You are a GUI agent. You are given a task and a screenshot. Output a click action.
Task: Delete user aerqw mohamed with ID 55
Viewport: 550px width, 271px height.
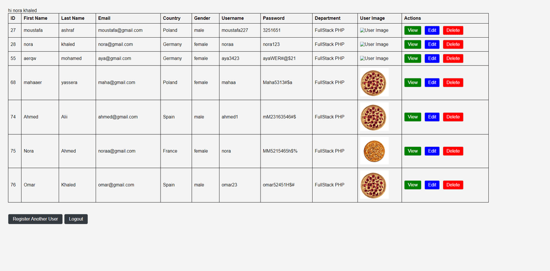(x=453, y=59)
